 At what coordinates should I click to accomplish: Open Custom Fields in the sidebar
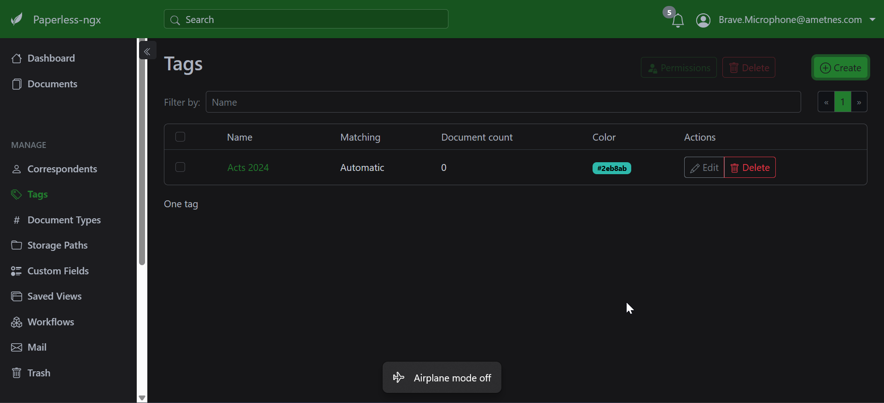pyautogui.click(x=58, y=271)
